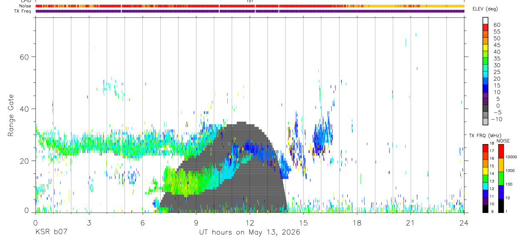Click the light gray bottom segment of ELEV bar
522x241 pixels.
[x=485, y=122]
